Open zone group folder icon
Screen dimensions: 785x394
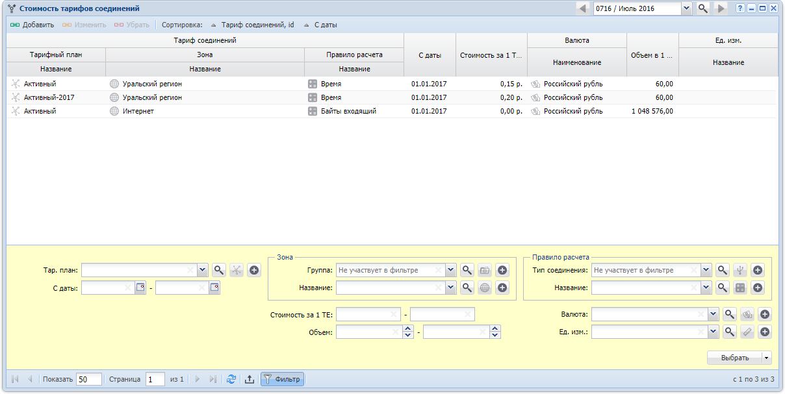(x=485, y=270)
